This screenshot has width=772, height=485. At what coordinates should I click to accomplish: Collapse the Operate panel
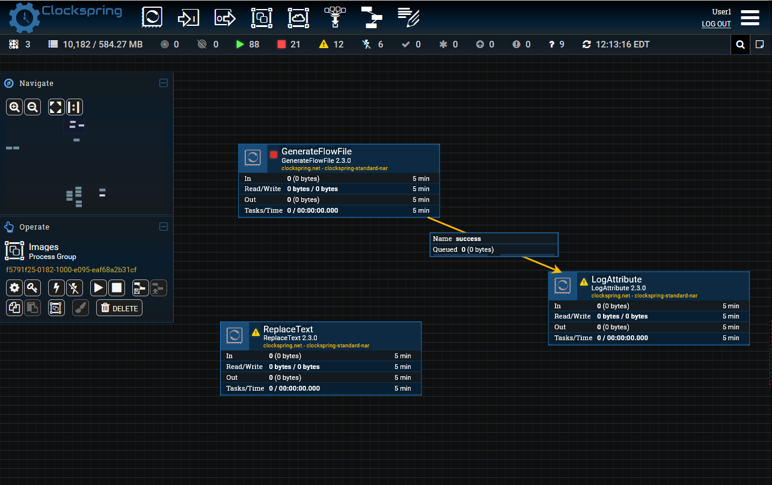pyautogui.click(x=164, y=227)
